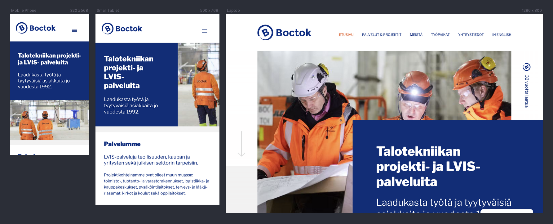Screen dimensions: 553x224
Task: Open the hamburger menu in Small Tablet preview
Action: (204, 31)
